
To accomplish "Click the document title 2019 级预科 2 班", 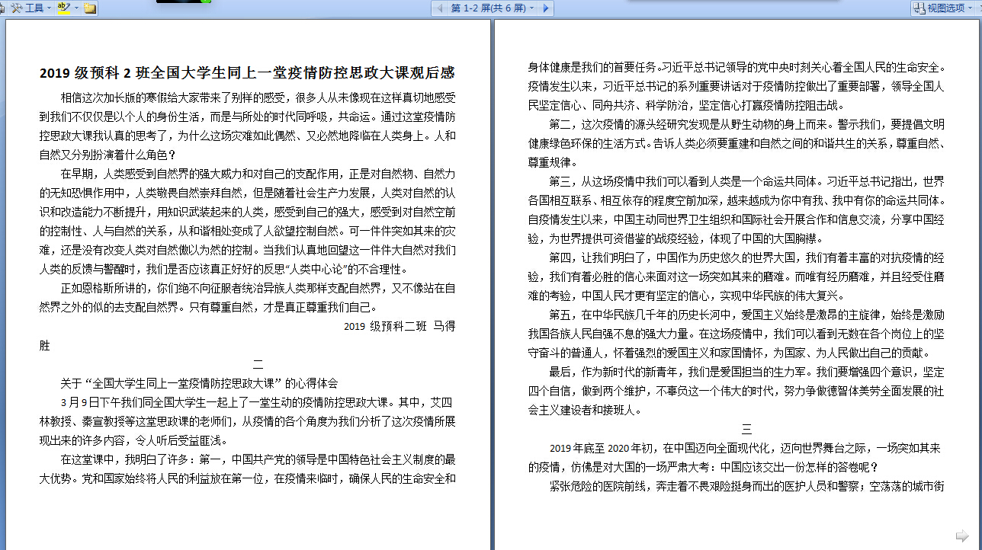I will 247,73.
